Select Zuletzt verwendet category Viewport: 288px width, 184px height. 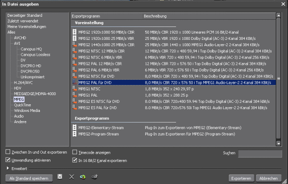pos(23,21)
